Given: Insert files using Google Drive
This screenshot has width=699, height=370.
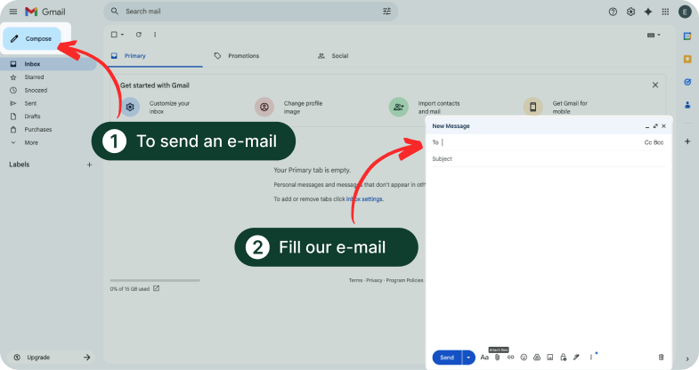Looking at the screenshot, I should pyautogui.click(x=537, y=357).
